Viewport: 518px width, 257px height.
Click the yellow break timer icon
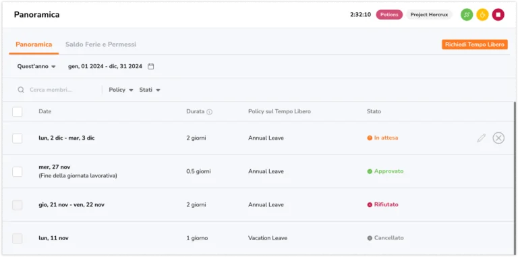pos(482,15)
